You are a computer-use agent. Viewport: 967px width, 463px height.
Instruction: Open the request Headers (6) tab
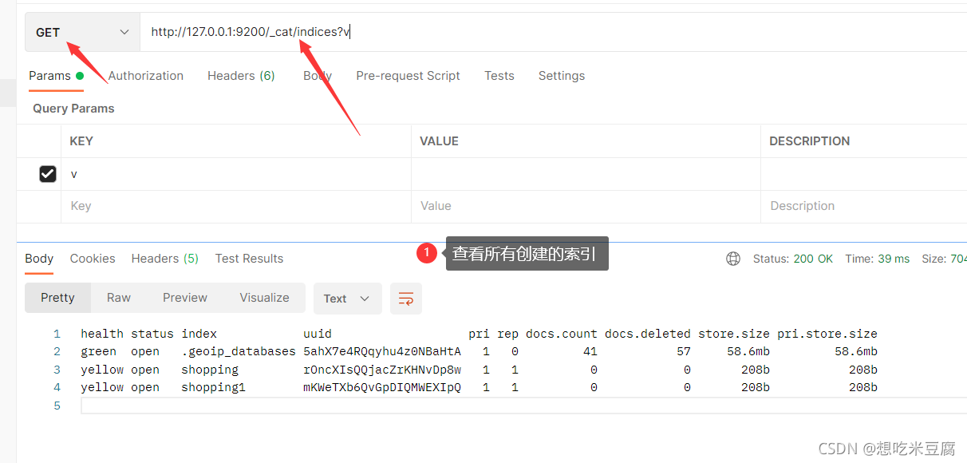coord(241,76)
